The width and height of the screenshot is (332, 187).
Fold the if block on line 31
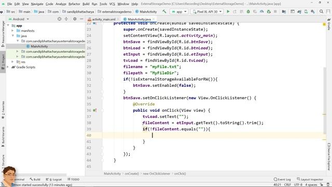102,79
